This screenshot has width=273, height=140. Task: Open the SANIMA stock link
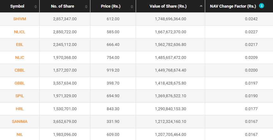pyautogui.click(x=20, y=122)
